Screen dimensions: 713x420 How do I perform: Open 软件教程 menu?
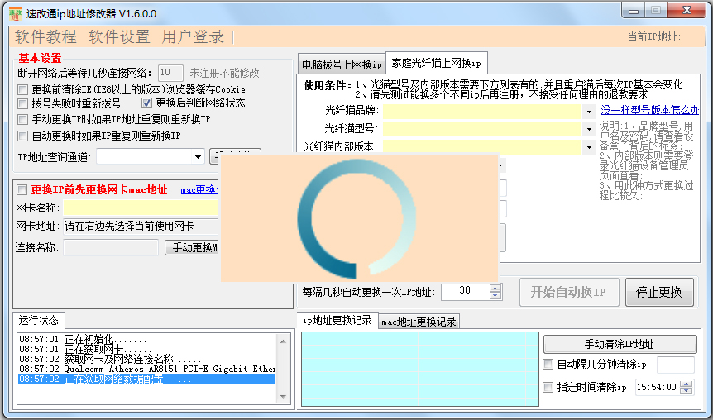point(45,37)
